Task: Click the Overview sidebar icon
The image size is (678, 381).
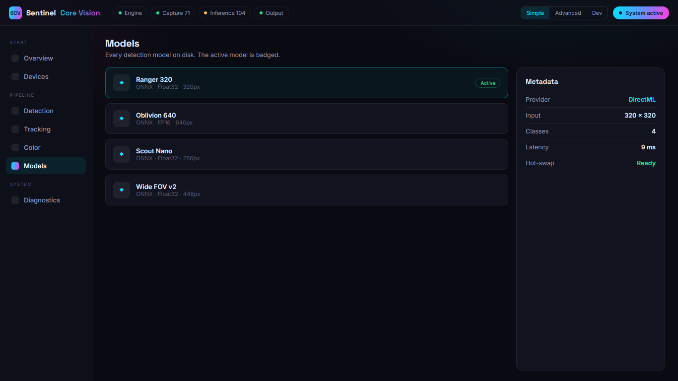Action: pyautogui.click(x=15, y=58)
